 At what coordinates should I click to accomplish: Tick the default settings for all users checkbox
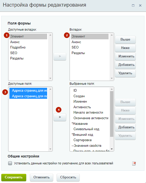[10, 163]
